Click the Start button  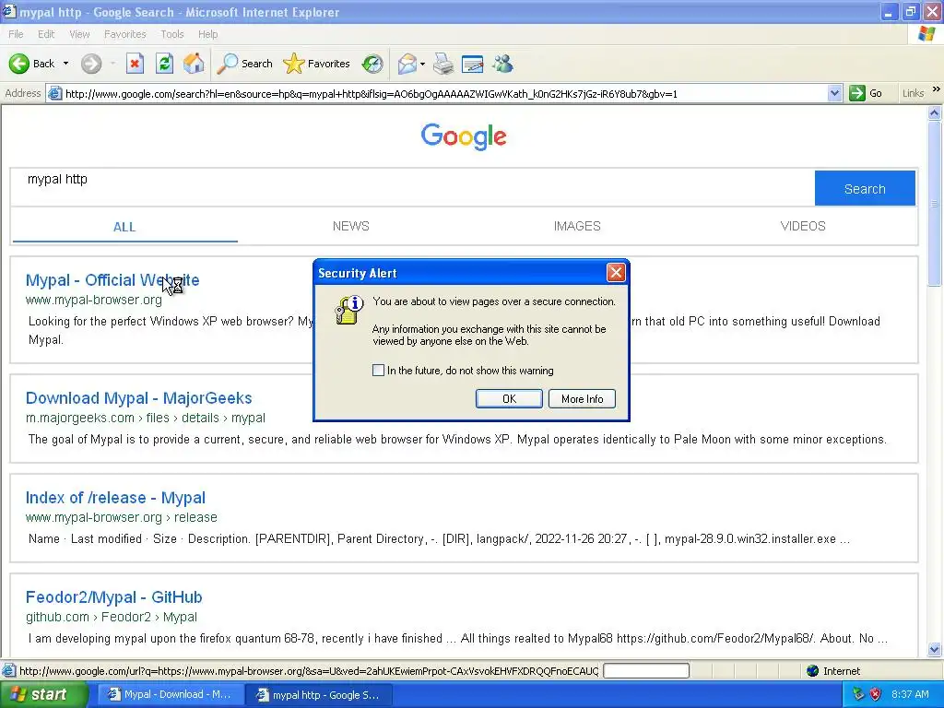(x=43, y=694)
